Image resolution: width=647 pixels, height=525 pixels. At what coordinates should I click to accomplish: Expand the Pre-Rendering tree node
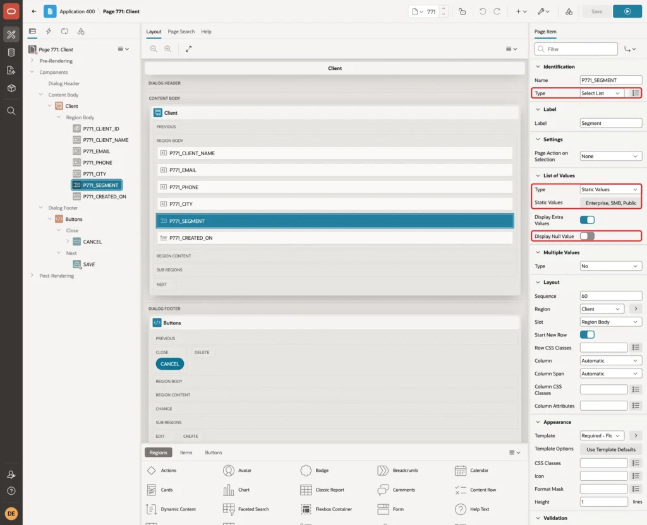32,61
